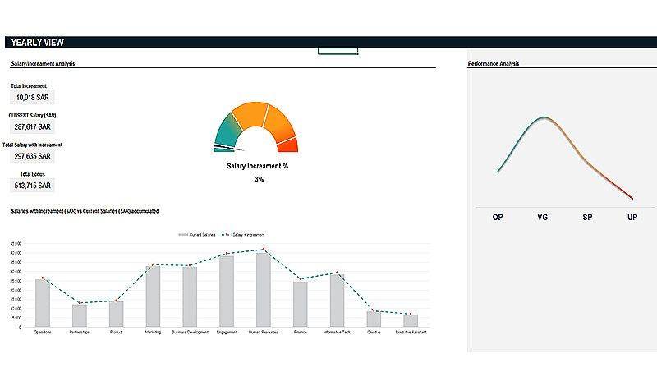Screen dimensions: 657x386
Task: Click the Performance Analysis section heading
Action: [x=494, y=63]
